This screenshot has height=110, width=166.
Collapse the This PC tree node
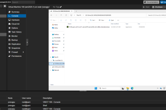click(x=50, y=57)
